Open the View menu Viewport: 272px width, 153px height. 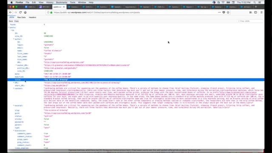click(41, 3)
